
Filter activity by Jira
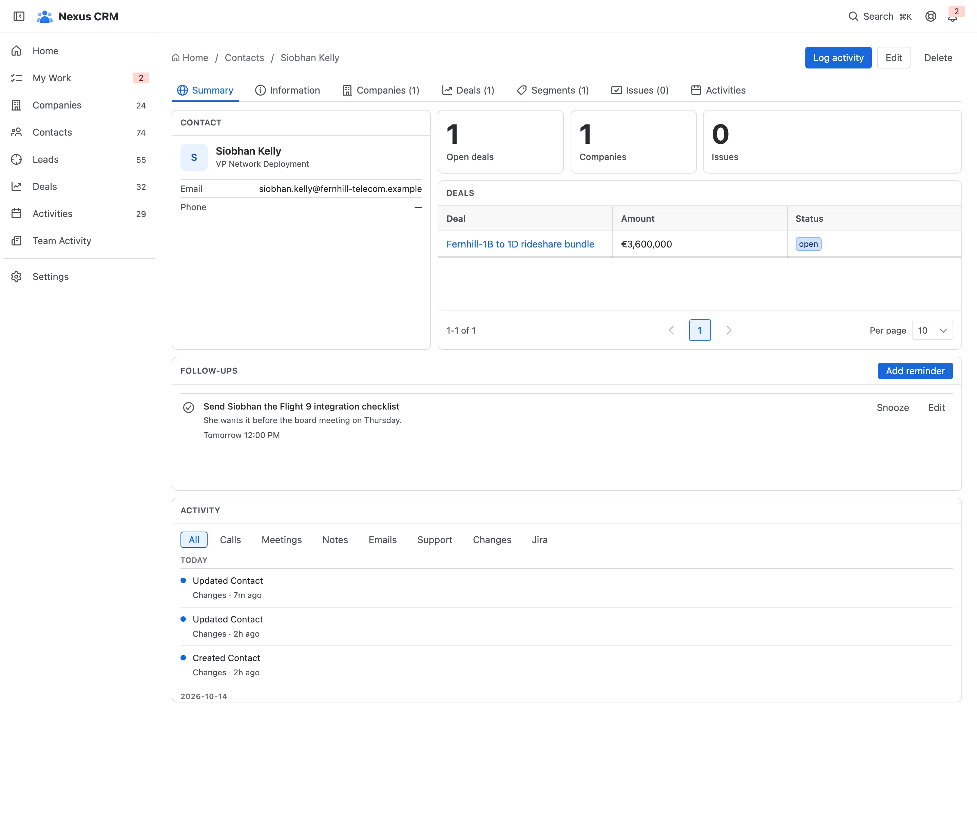click(540, 540)
